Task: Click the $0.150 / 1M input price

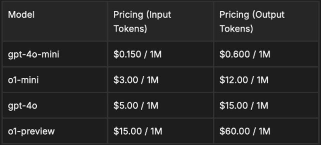Action: 137,54
